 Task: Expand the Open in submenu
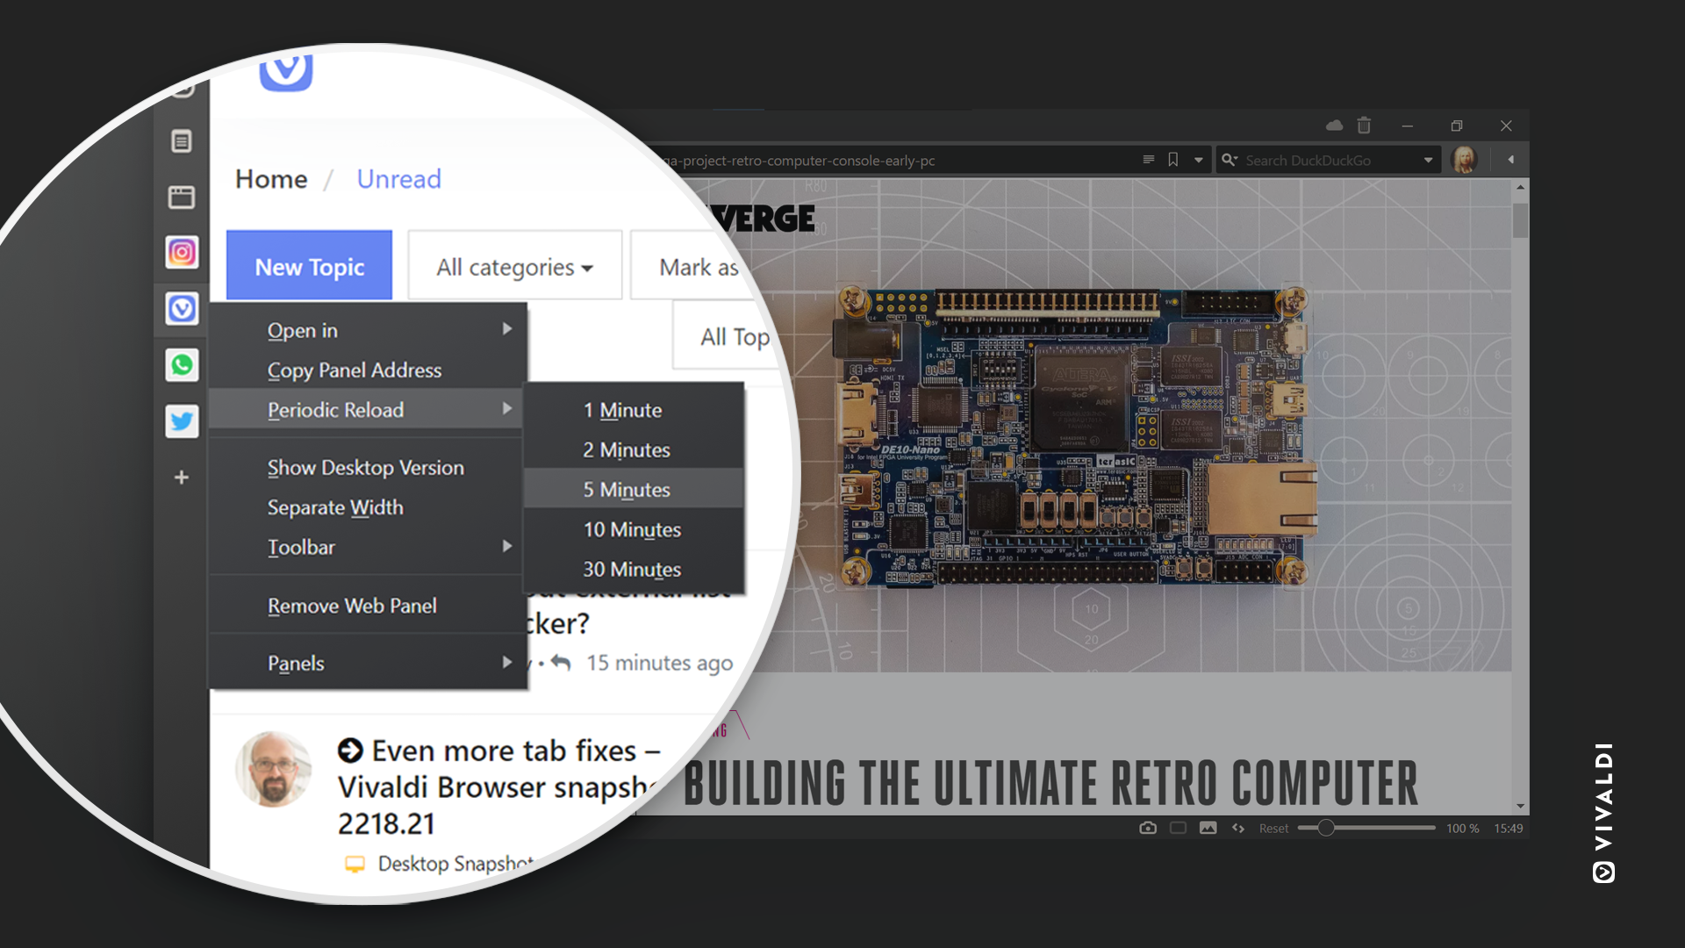click(x=369, y=330)
